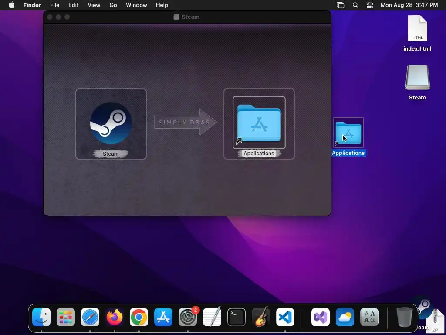Viewport: 446px width, 335px height.
Task: Open Spotlight search in the menu bar
Action: point(355,5)
